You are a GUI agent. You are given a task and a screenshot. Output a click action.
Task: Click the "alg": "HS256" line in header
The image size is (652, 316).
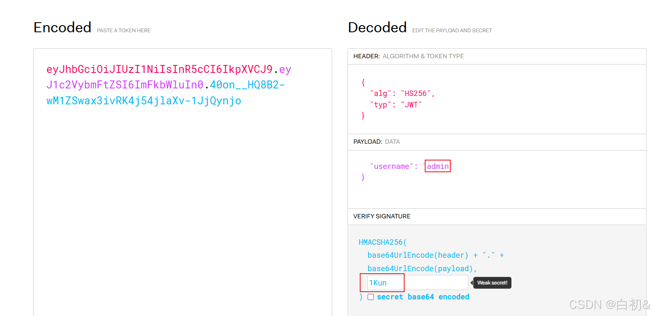click(x=402, y=93)
